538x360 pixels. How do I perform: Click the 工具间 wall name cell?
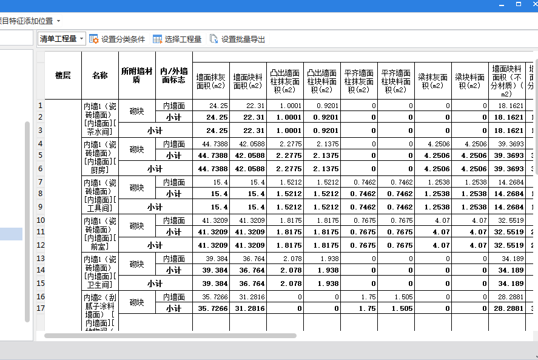pos(100,195)
